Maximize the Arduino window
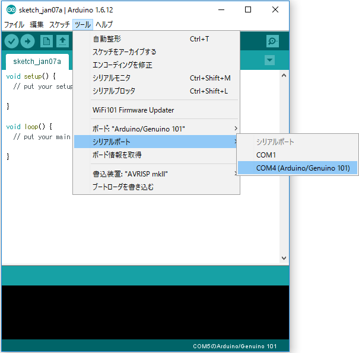This screenshot has width=359, height=353. (248, 10)
